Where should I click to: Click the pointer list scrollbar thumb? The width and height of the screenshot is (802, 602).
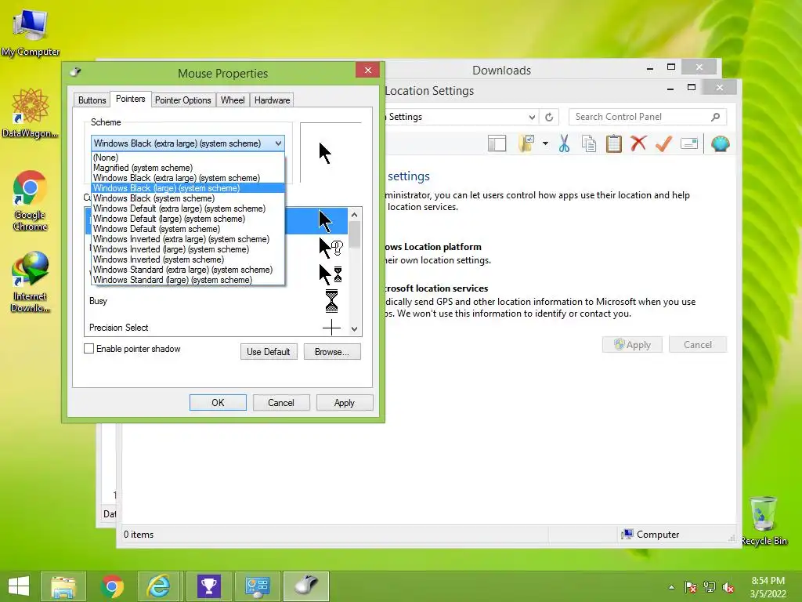click(x=355, y=235)
